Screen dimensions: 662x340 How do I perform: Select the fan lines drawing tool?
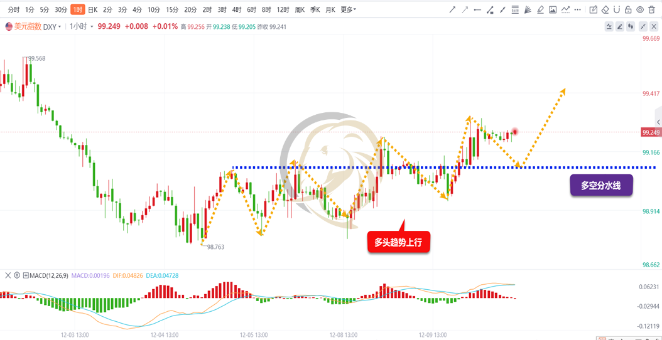528,9
